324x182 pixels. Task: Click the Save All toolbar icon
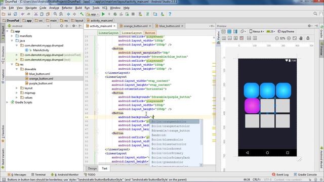(x=9, y=14)
